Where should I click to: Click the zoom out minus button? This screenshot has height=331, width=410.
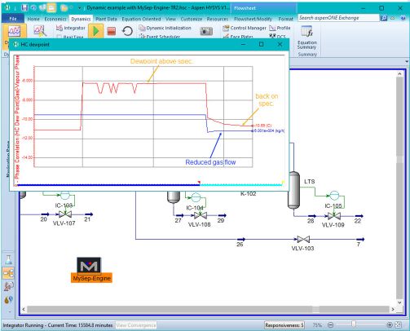click(330, 324)
